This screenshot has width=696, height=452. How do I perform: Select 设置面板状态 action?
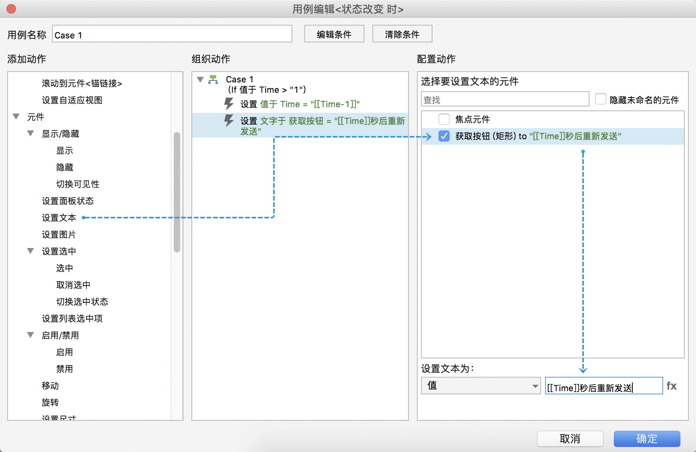[x=68, y=201]
